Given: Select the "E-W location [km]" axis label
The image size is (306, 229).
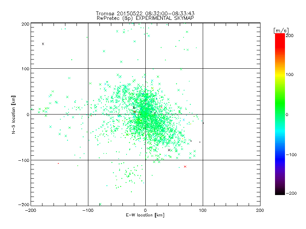Looking at the screenshot, I should [145, 215].
